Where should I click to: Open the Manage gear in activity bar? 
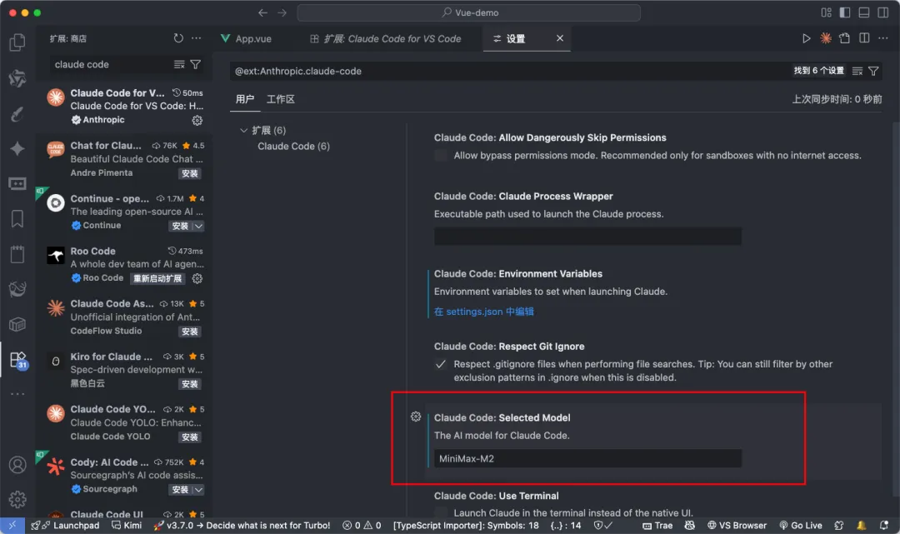[17, 500]
